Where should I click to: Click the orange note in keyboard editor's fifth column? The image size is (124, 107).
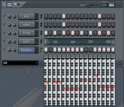pyautogui.click(x=64, y=89)
